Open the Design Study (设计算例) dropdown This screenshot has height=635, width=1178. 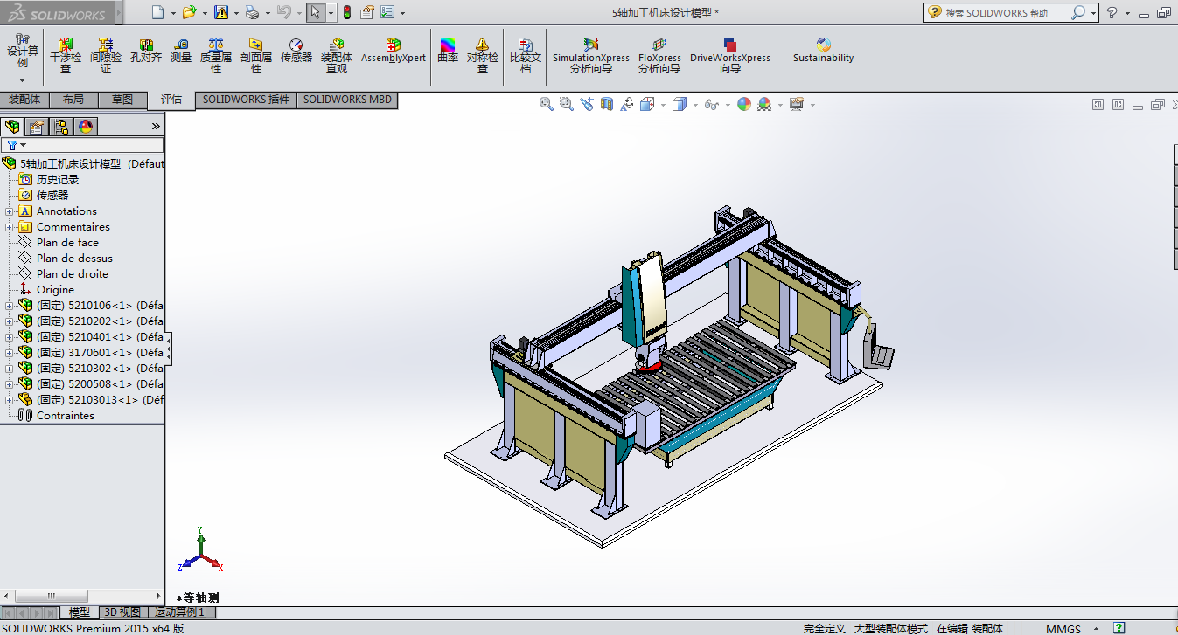pyautogui.click(x=23, y=79)
